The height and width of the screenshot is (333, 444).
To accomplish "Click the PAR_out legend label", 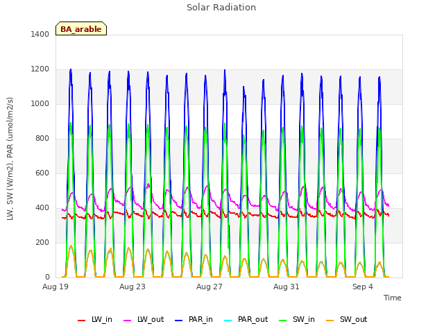I will pos(253,319).
